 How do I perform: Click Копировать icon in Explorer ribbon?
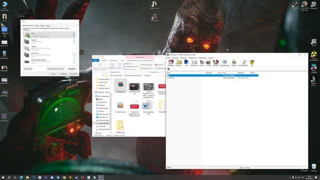pos(112,66)
